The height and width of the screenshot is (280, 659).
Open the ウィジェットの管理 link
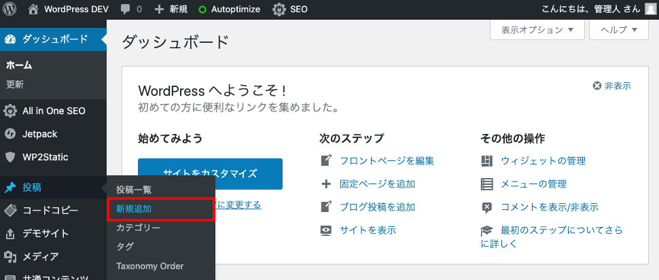[x=543, y=161]
